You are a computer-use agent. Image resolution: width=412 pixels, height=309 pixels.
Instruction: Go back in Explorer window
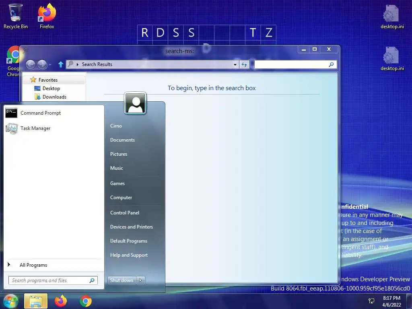30,64
